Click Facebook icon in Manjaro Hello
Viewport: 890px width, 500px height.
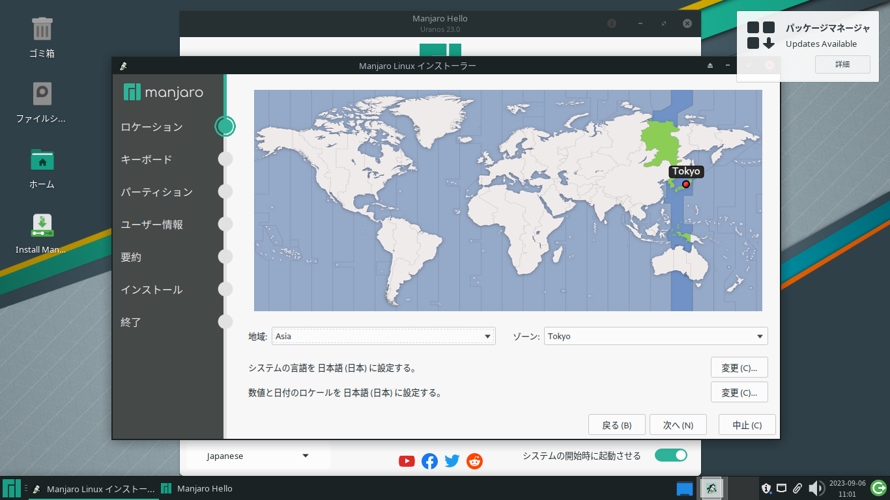429,461
